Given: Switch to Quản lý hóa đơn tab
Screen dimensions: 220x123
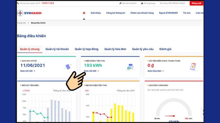Looking at the screenshot, I should point(115,49).
